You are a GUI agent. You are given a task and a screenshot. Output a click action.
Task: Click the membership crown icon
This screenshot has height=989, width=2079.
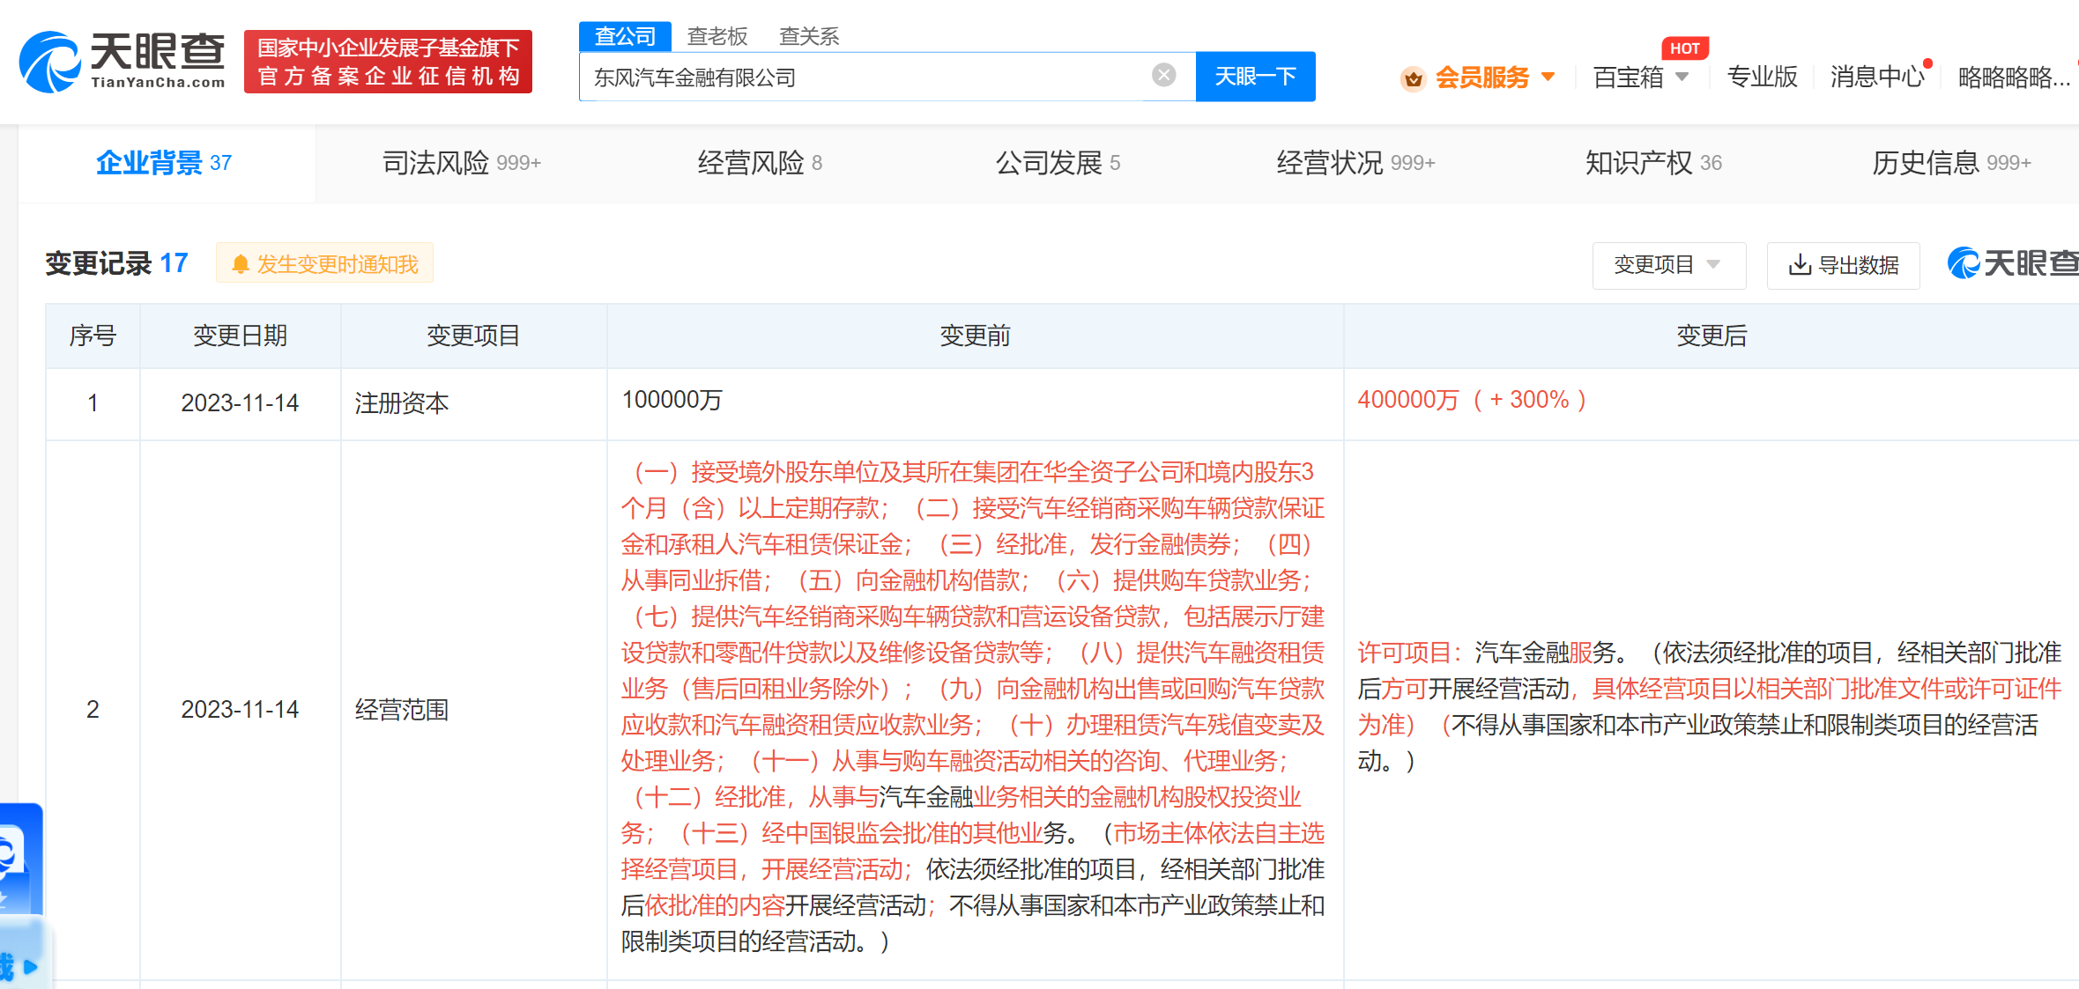click(1413, 78)
